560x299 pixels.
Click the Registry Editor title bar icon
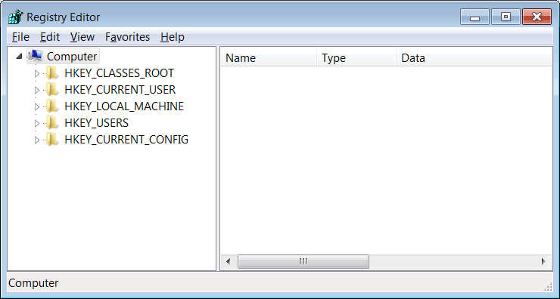[x=16, y=17]
